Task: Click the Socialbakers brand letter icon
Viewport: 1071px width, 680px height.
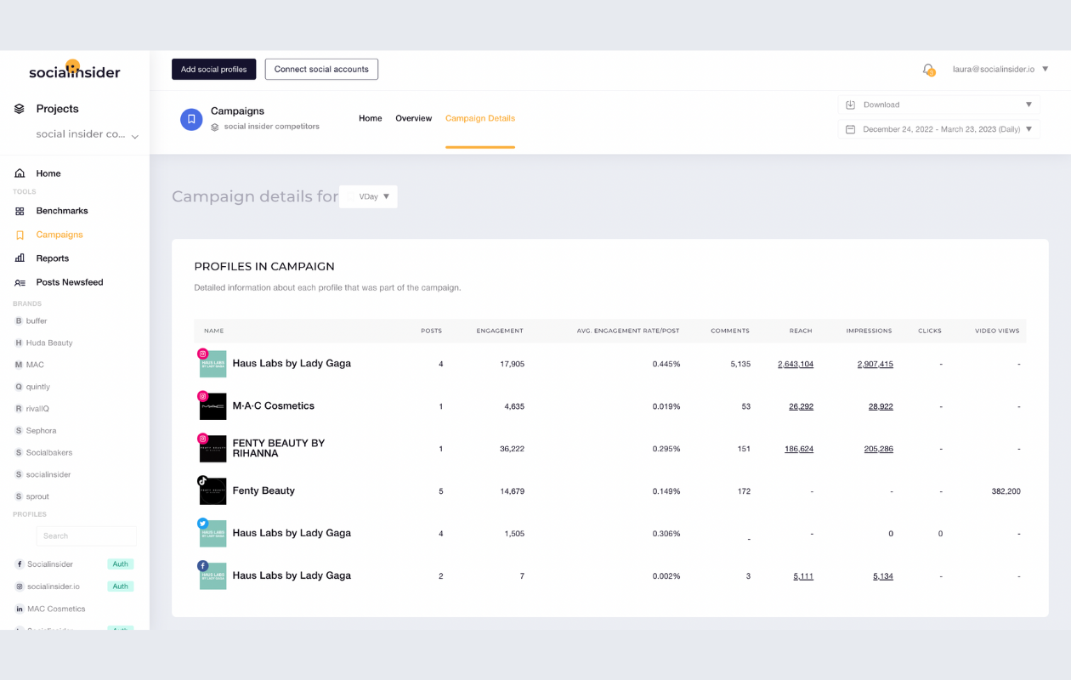Action: coord(19,453)
